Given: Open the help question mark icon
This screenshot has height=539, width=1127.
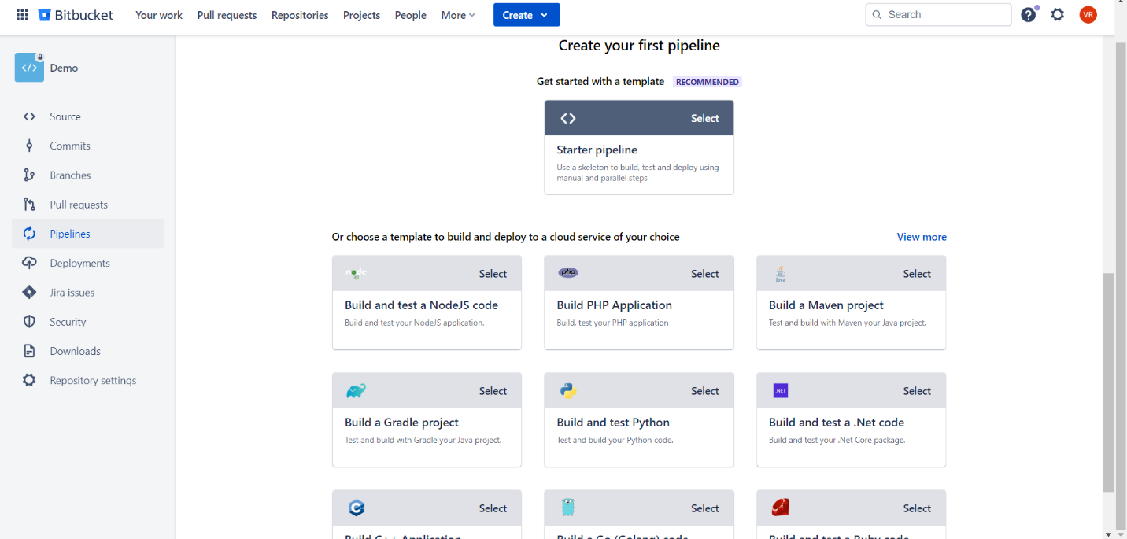Looking at the screenshot, I should point(1028,14).
